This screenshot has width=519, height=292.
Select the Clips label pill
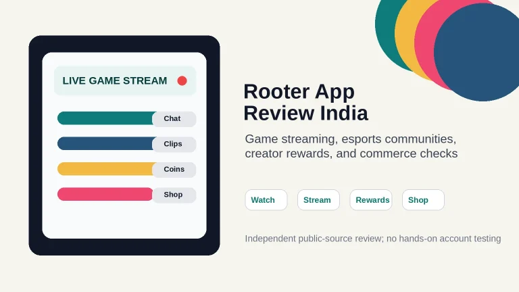pos(174,145)
